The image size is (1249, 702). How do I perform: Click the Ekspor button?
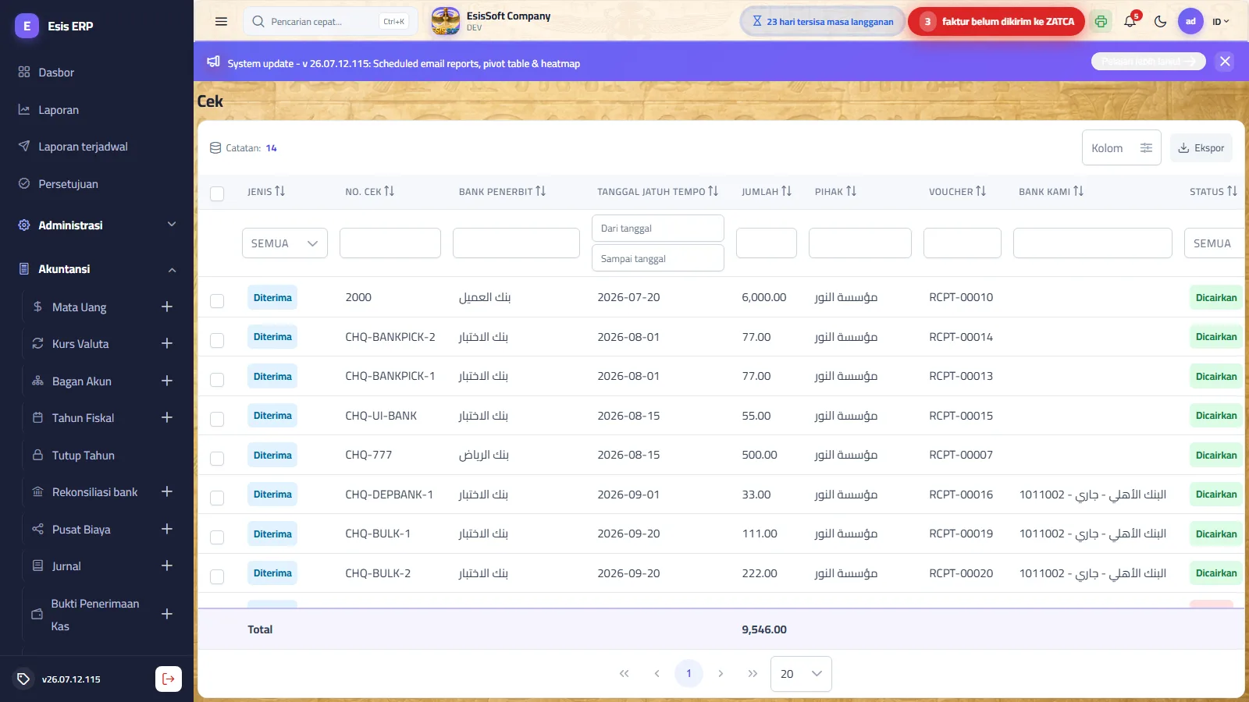pyautogui.click(x=1201, y=147)
